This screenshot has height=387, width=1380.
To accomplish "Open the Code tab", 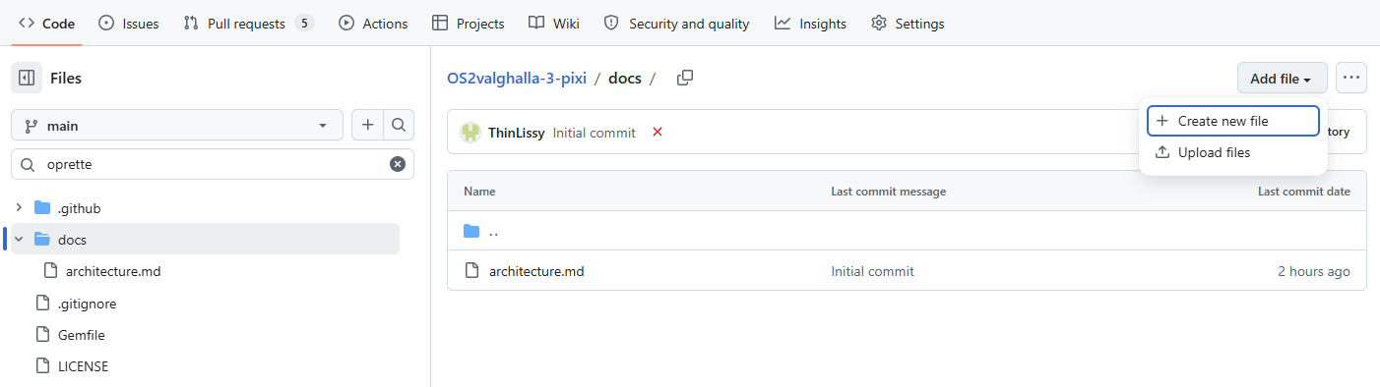I will point(46,24).
